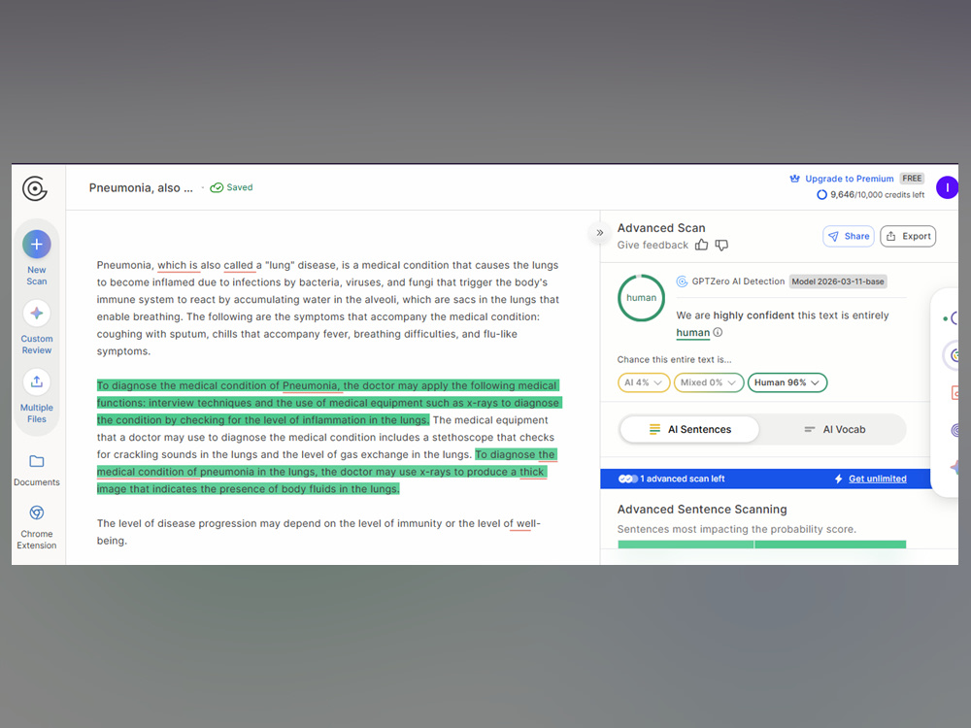Click the Share button
Image resolution: width=971 pixels, height=728 pixels.
click(x=849, y=236)
